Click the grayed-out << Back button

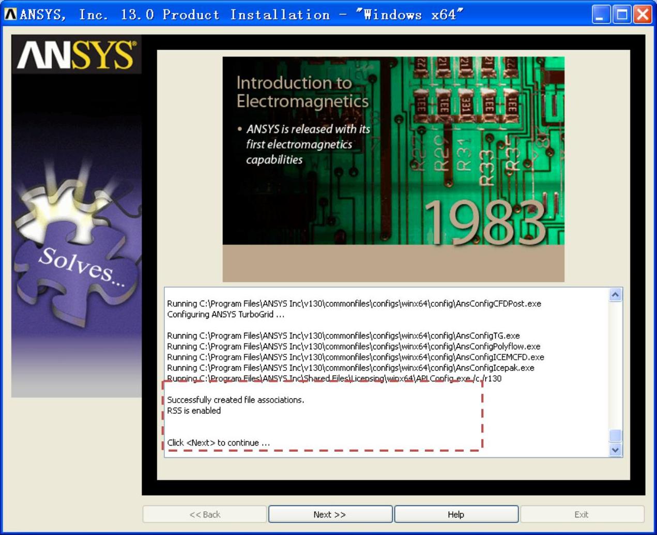coord(205,514)
